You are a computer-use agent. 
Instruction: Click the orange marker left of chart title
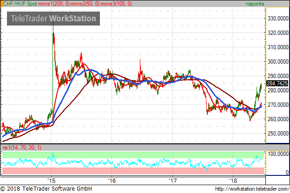[1, 4]
